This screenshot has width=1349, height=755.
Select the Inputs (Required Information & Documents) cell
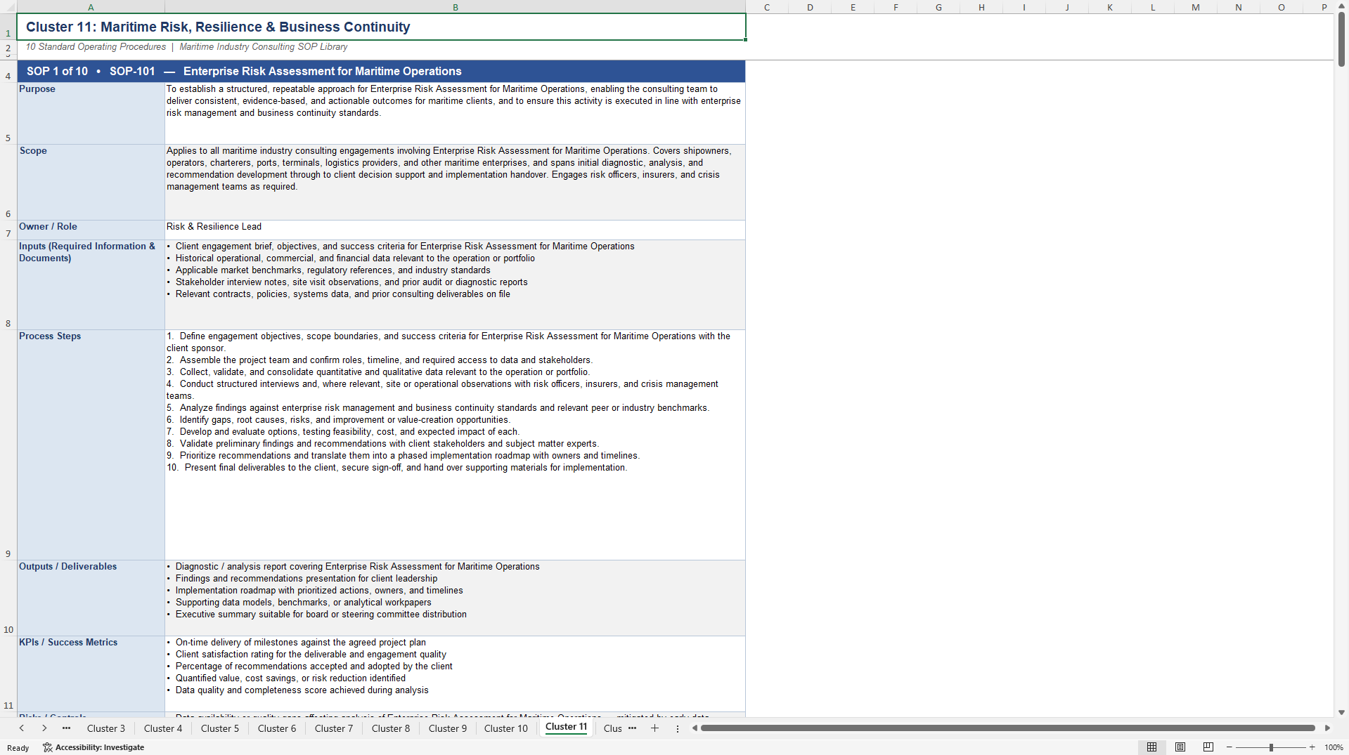[x=91, y=284]
